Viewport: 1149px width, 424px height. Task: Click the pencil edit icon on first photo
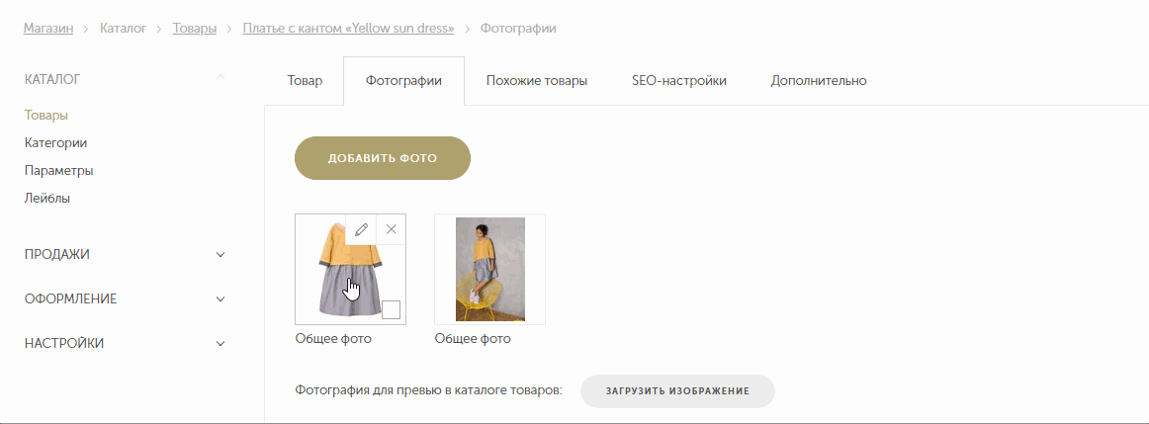[361, 229]
